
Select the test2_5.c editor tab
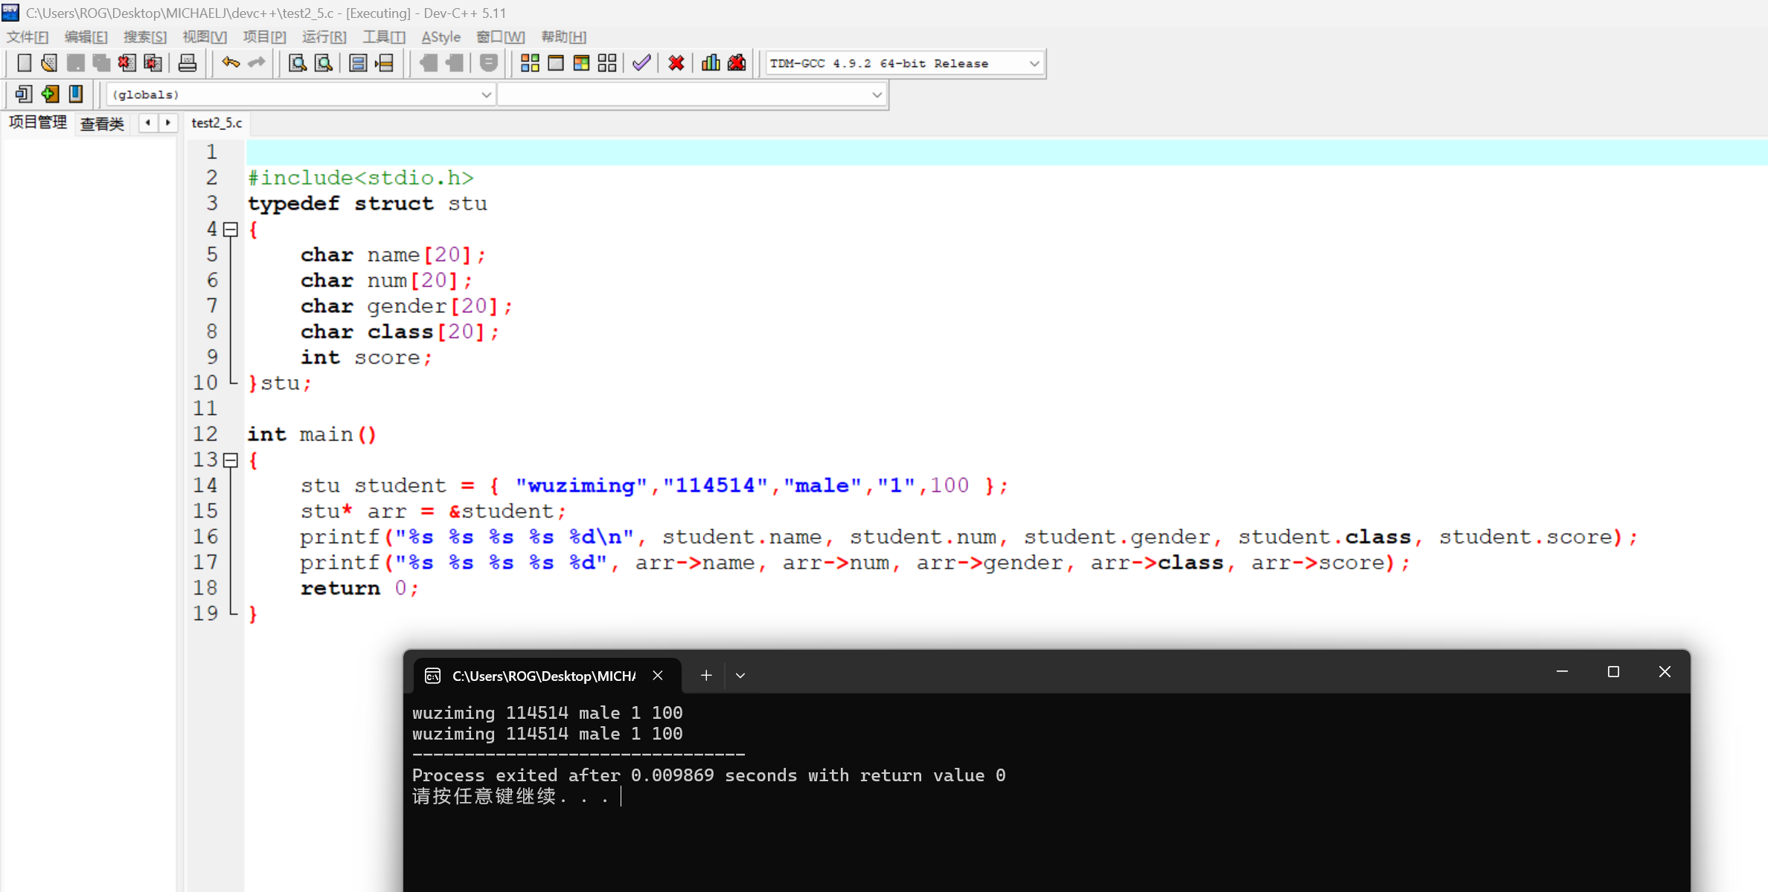point(217,123)
